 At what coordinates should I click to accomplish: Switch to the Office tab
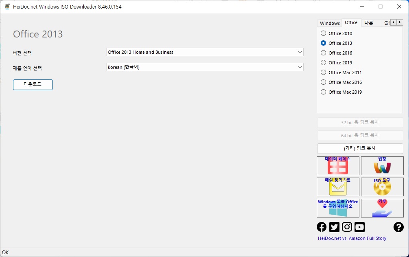(x=351, y=22)
